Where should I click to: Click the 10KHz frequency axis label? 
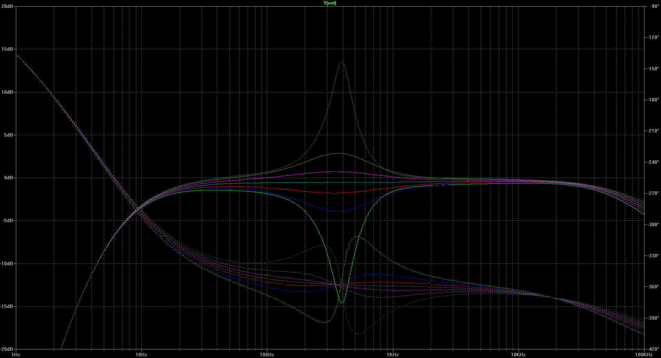tap(518, 355)
